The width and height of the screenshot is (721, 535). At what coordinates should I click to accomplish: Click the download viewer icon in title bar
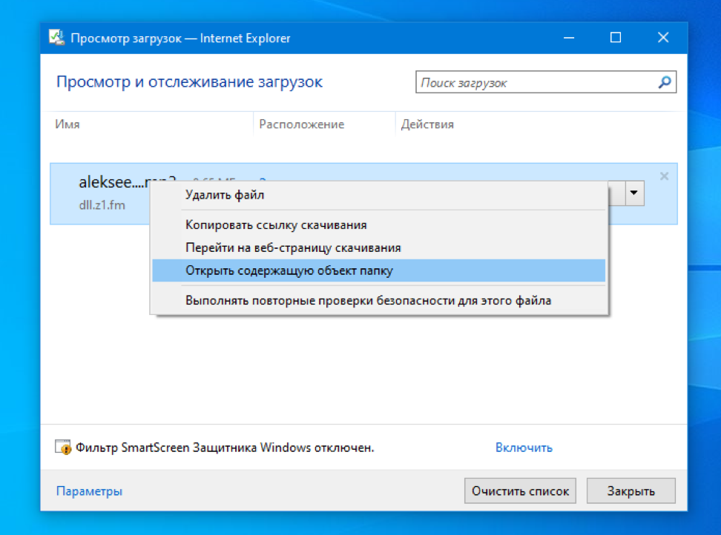click(x=56, y=38)
